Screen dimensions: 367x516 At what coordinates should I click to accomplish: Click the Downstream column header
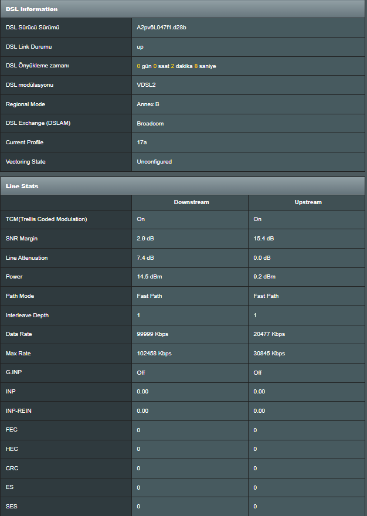(191, 202)
